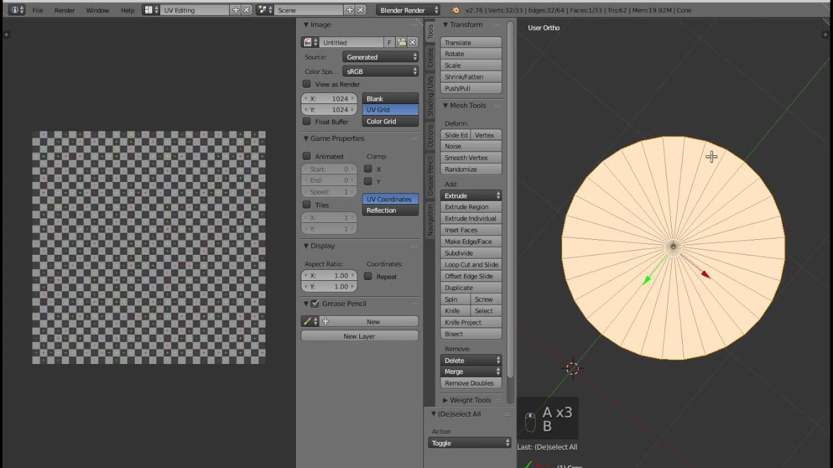Screen dimensions: 833x468
Task: Enable the Tiles checkbox
Action: [307, 205]
